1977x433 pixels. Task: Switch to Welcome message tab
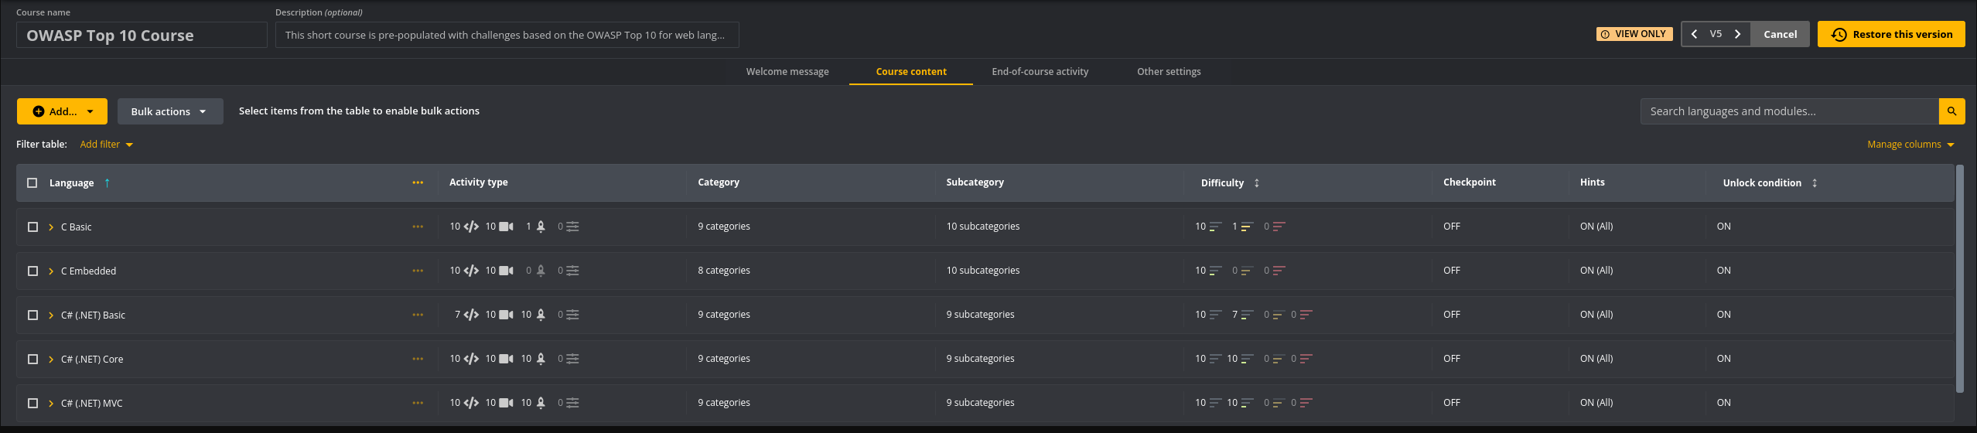[x=787, y=72]
